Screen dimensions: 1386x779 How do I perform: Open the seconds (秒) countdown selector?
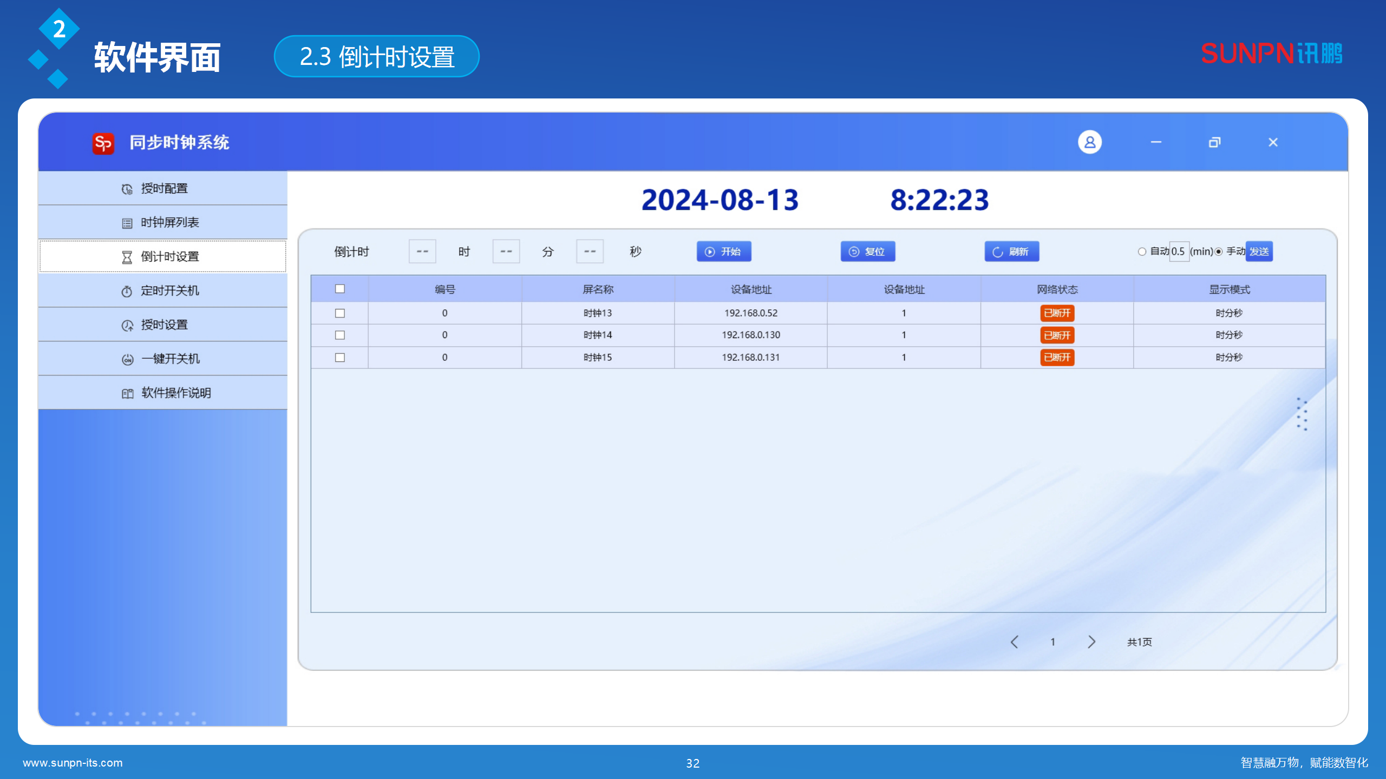click(590, 251)
